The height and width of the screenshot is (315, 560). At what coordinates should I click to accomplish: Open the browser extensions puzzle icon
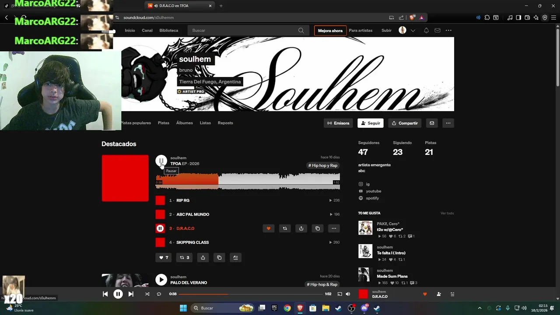(x=487, y=17)
